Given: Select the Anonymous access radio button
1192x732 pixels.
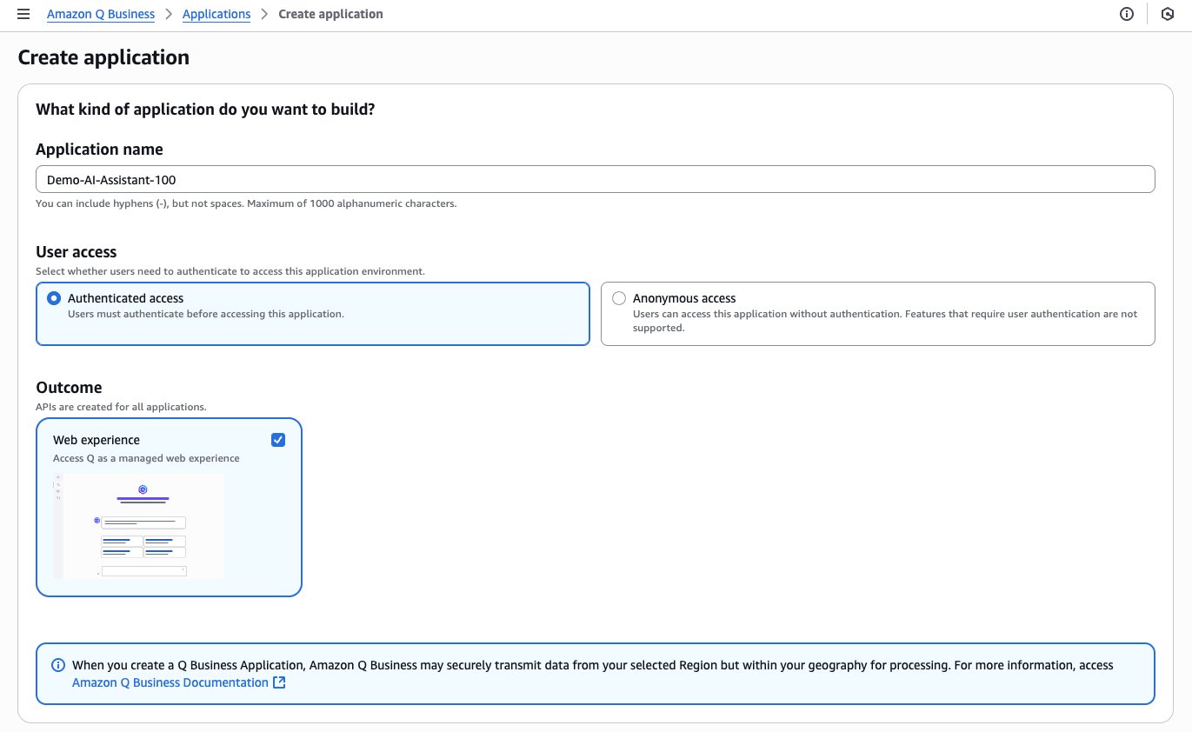Looking at the screenshot, I should point(619,298).
